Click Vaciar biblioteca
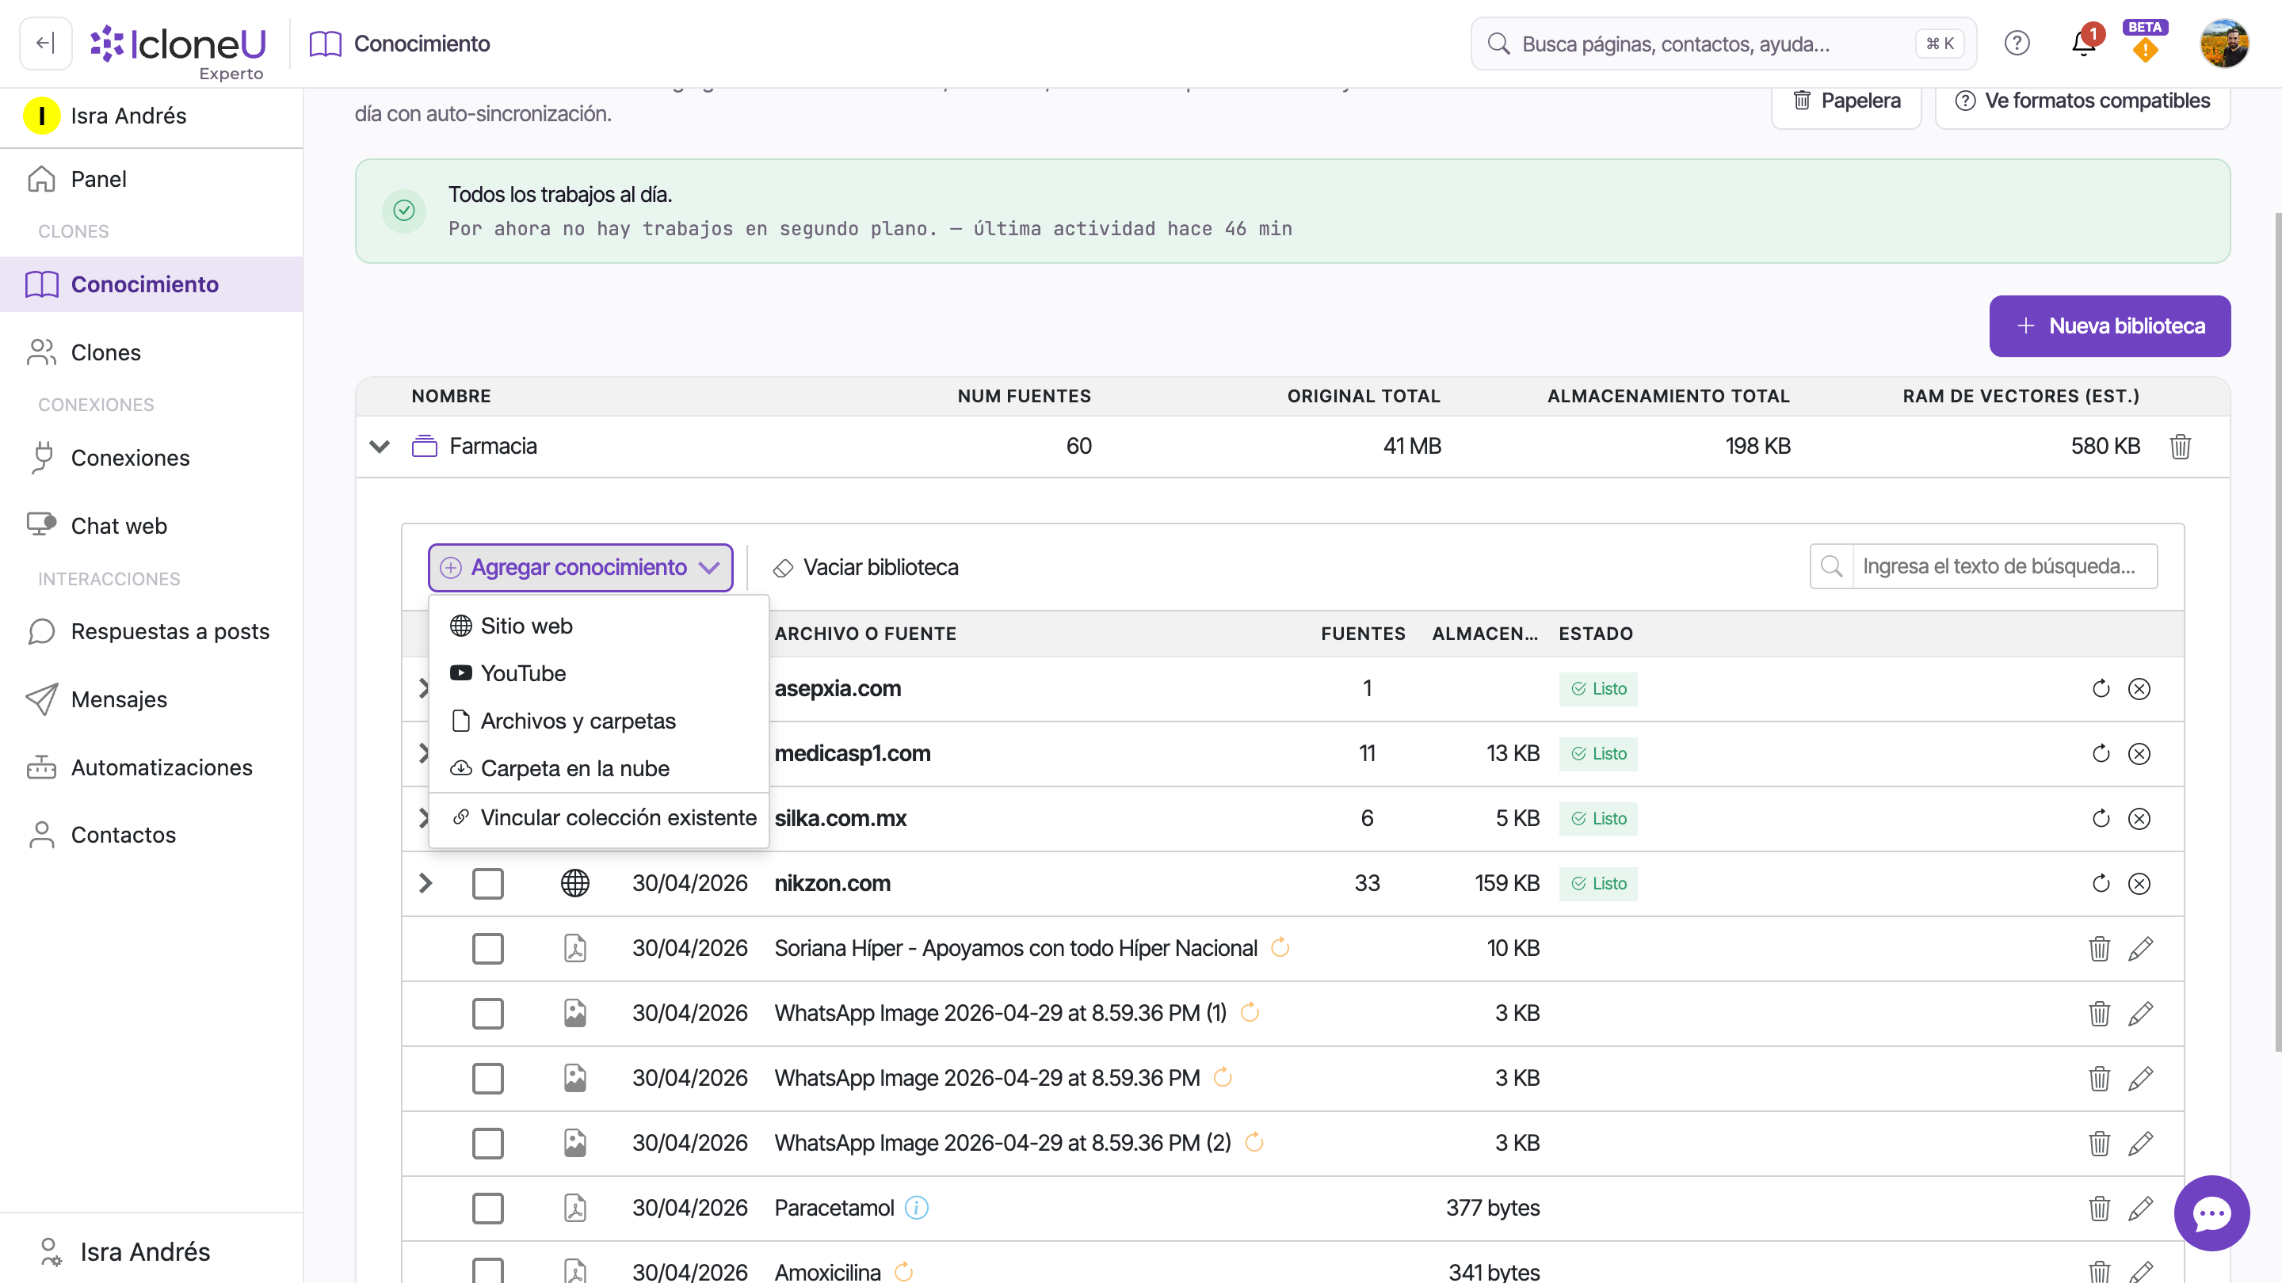The image size is (2282, 1283). [865, 568]
